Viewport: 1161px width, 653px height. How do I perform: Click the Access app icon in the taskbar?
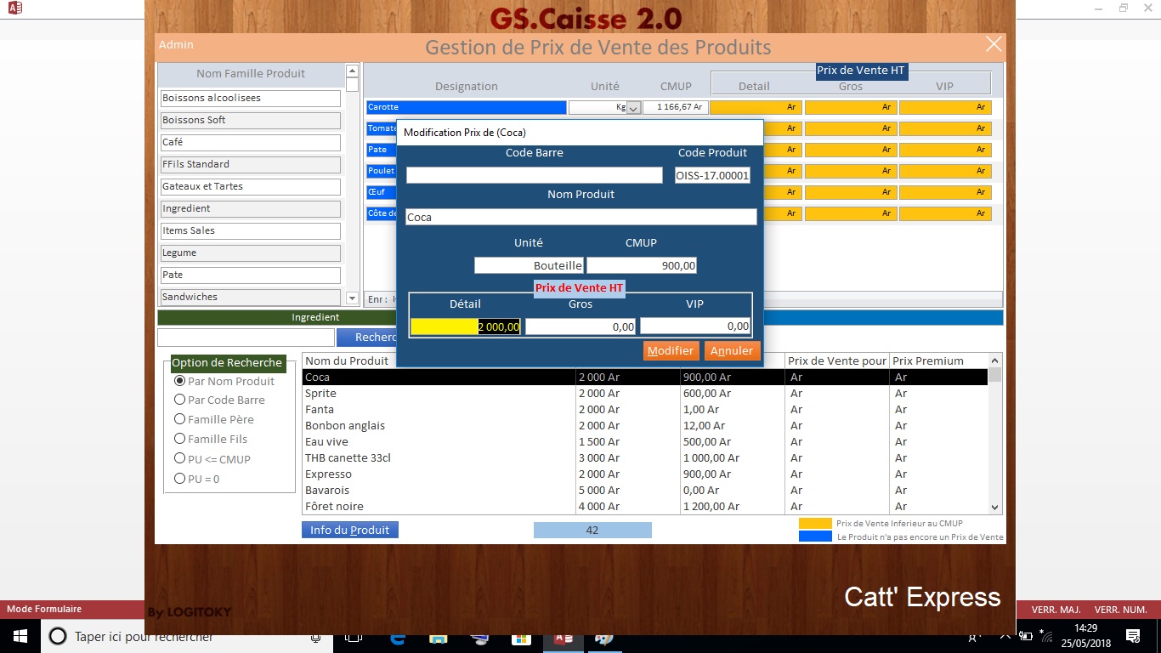563,637
